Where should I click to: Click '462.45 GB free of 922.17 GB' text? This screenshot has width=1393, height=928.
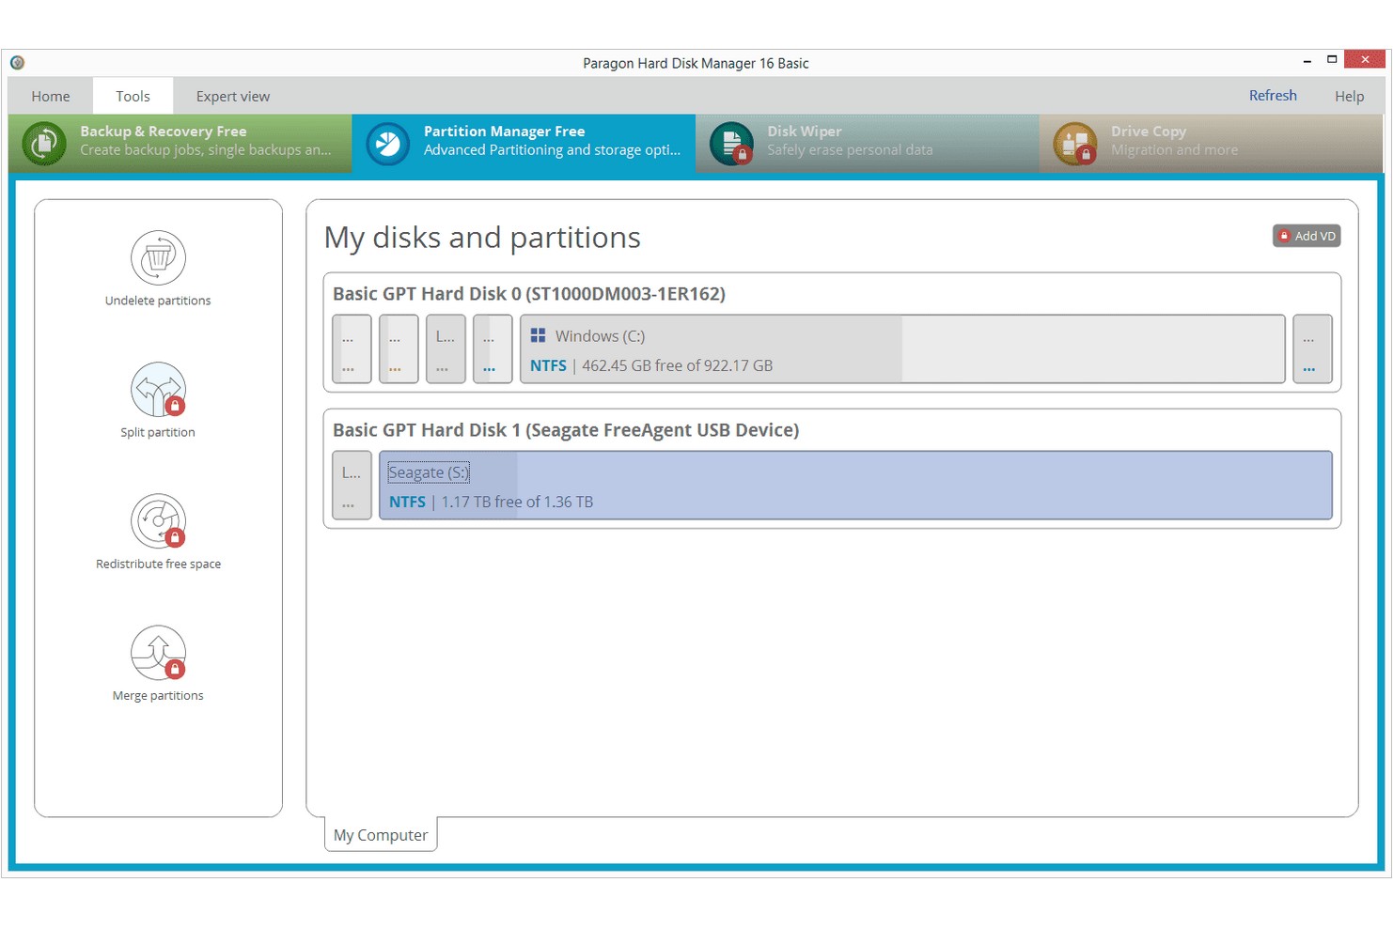[677, 365]
